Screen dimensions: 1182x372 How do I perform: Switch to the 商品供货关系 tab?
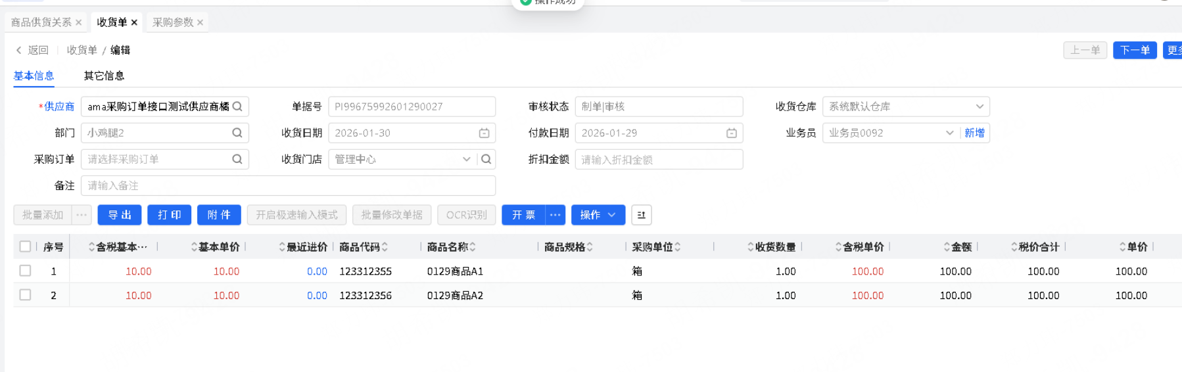click(x=41, y=22)
